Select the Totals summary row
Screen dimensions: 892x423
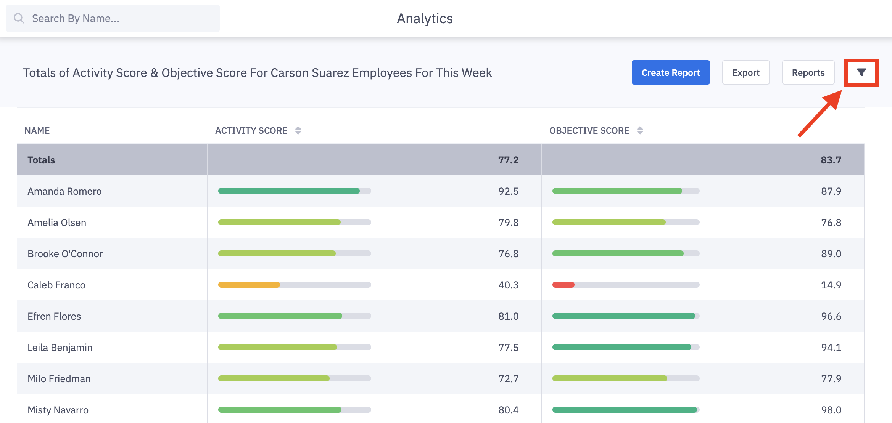(x=41, y=160)
